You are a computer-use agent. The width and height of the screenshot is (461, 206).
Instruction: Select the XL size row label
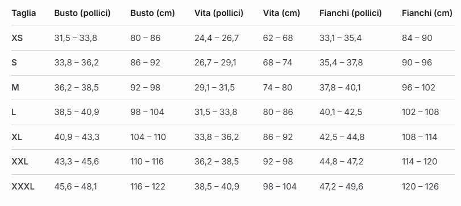(x=16, y=137)
